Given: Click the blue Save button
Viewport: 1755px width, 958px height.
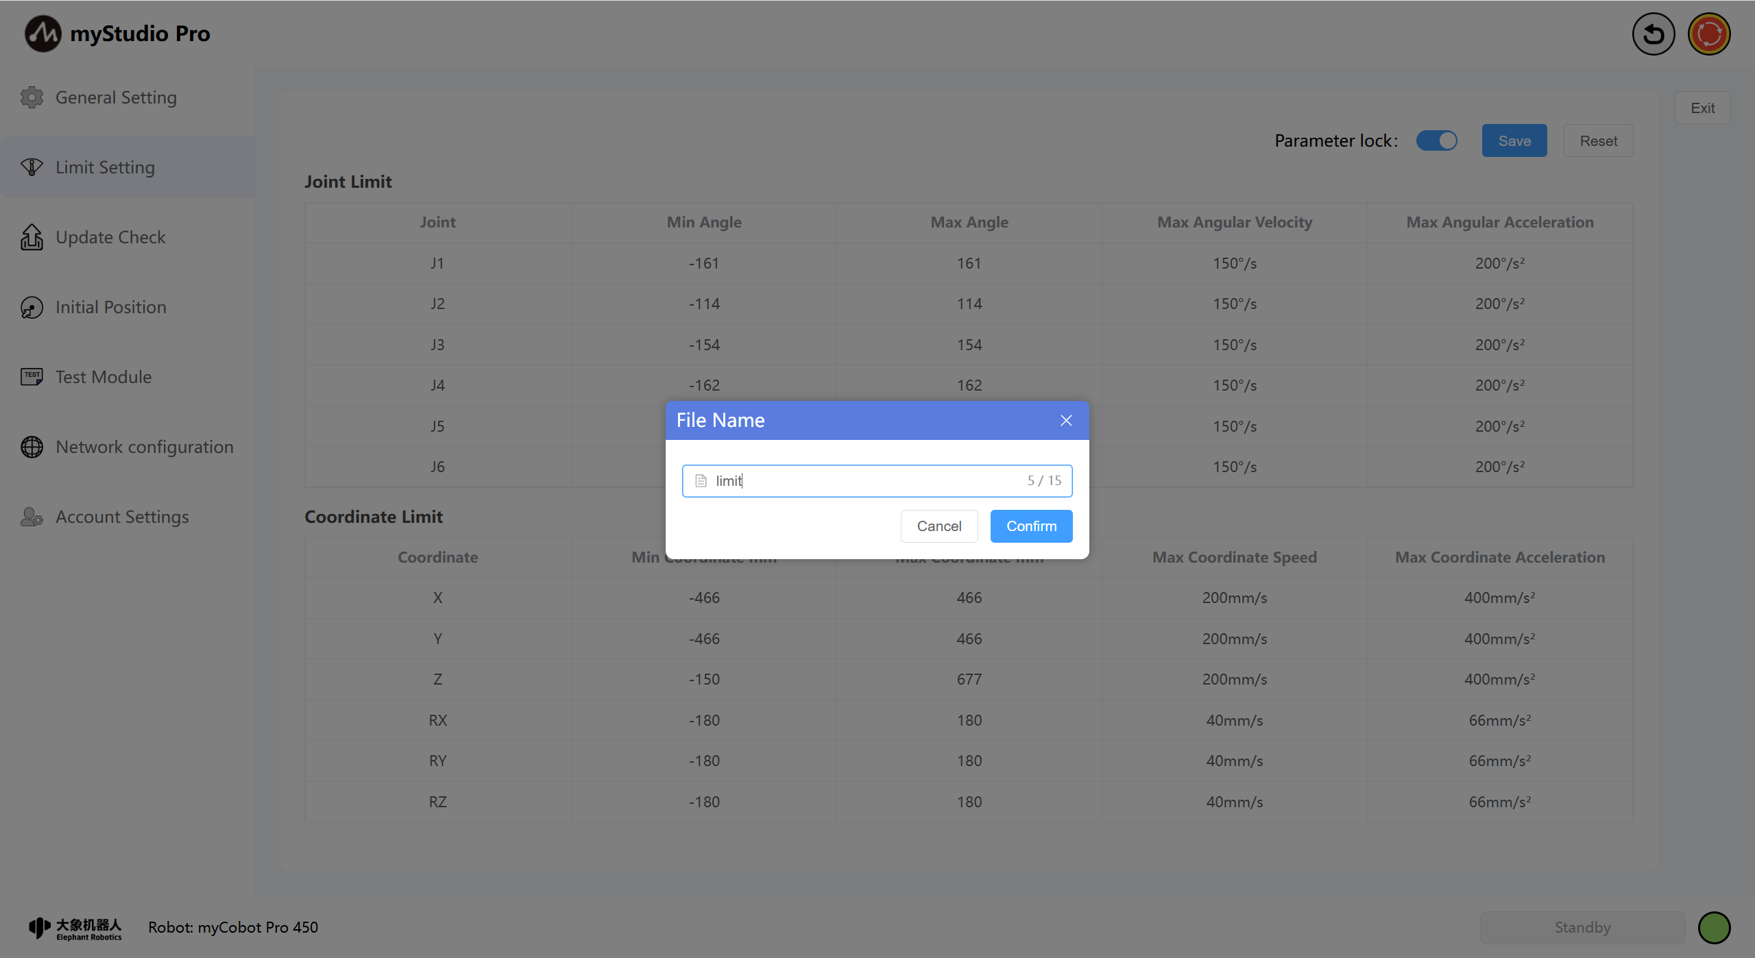Looking at the screenshot, I should [1514, 140].
